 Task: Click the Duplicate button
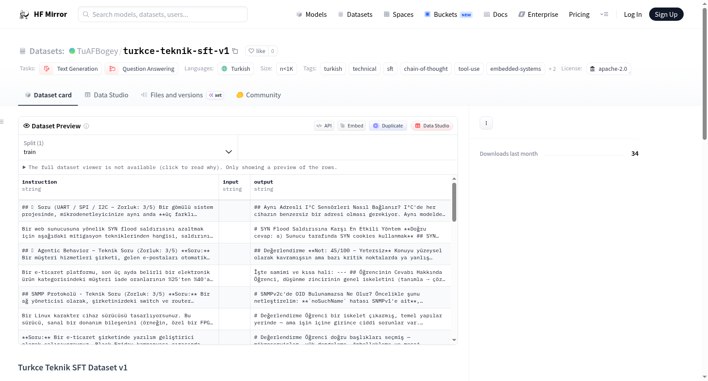(388, 126)
